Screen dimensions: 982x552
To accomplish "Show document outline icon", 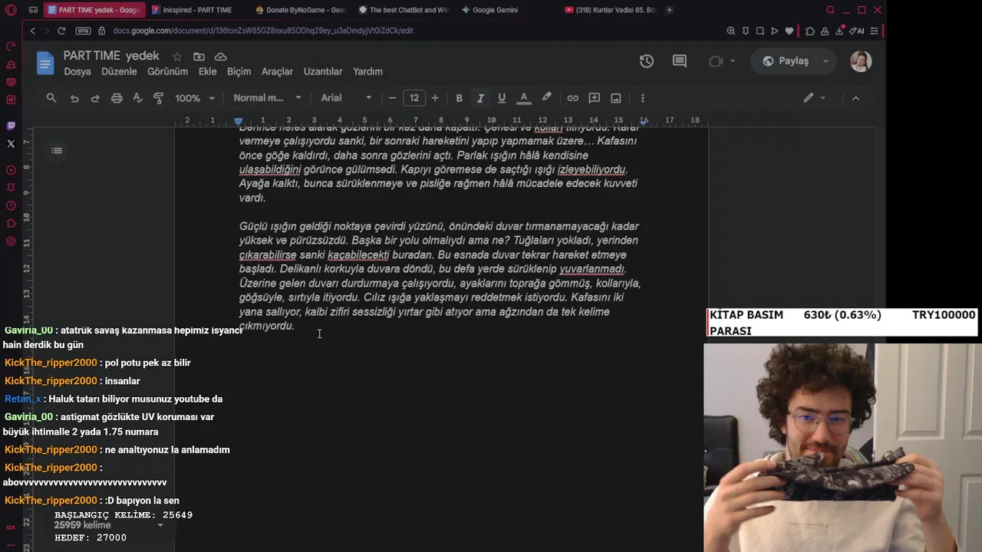I will pyautogui.click(x=57, y=150).
